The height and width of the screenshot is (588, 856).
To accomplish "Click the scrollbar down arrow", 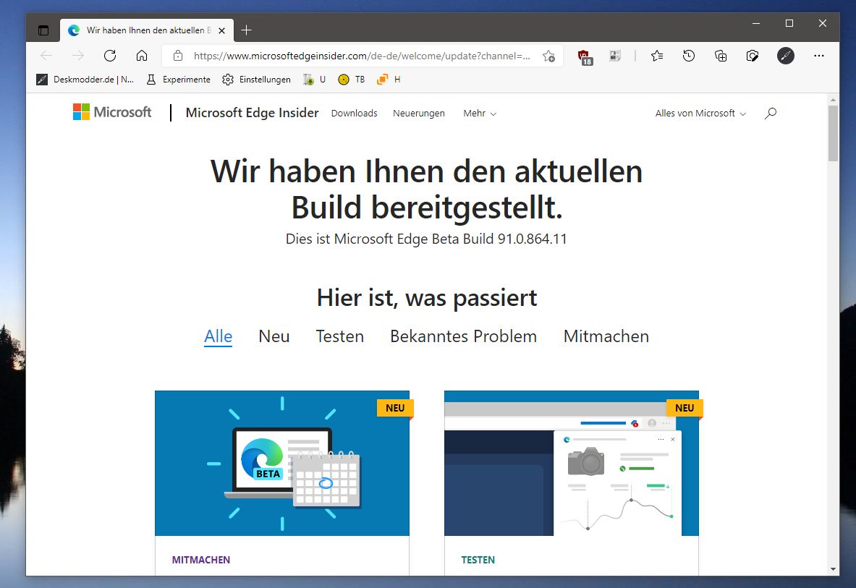I will [833, 569].
